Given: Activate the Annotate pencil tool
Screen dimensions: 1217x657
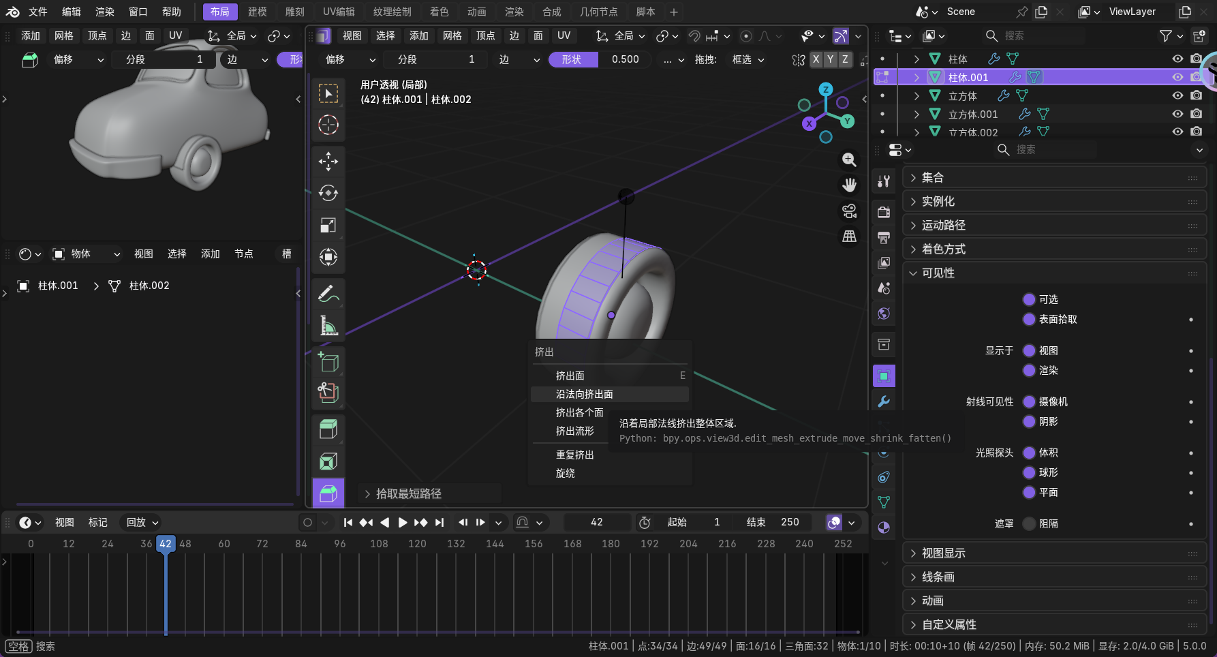Looking at the screenshot, I should pyautogui.click(x=328, y=294).
